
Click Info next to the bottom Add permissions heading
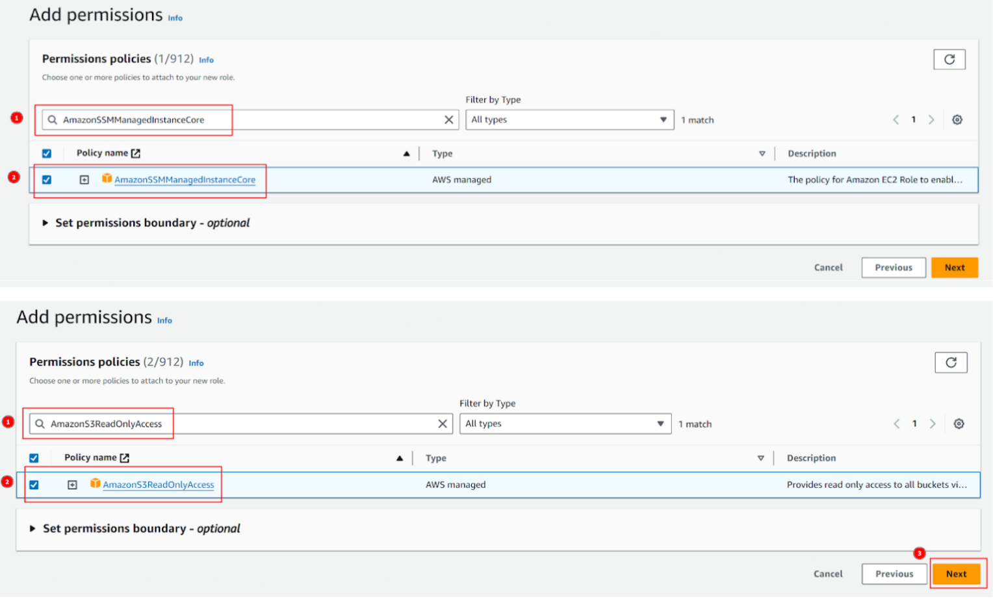pyautogui.click(x=164, y=320)
